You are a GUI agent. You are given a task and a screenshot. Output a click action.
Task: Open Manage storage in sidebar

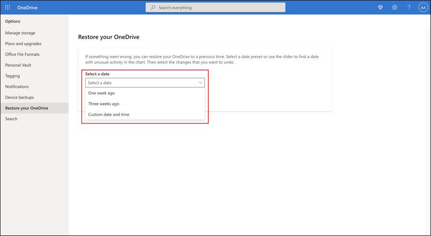click(34, 33)
